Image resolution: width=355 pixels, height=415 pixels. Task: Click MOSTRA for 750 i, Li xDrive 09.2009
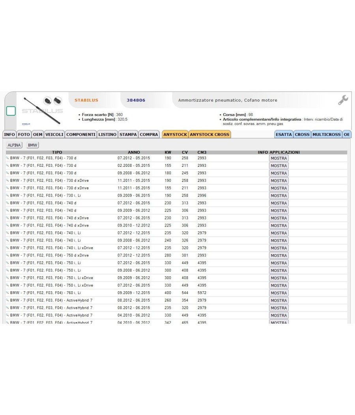[278, 278]
